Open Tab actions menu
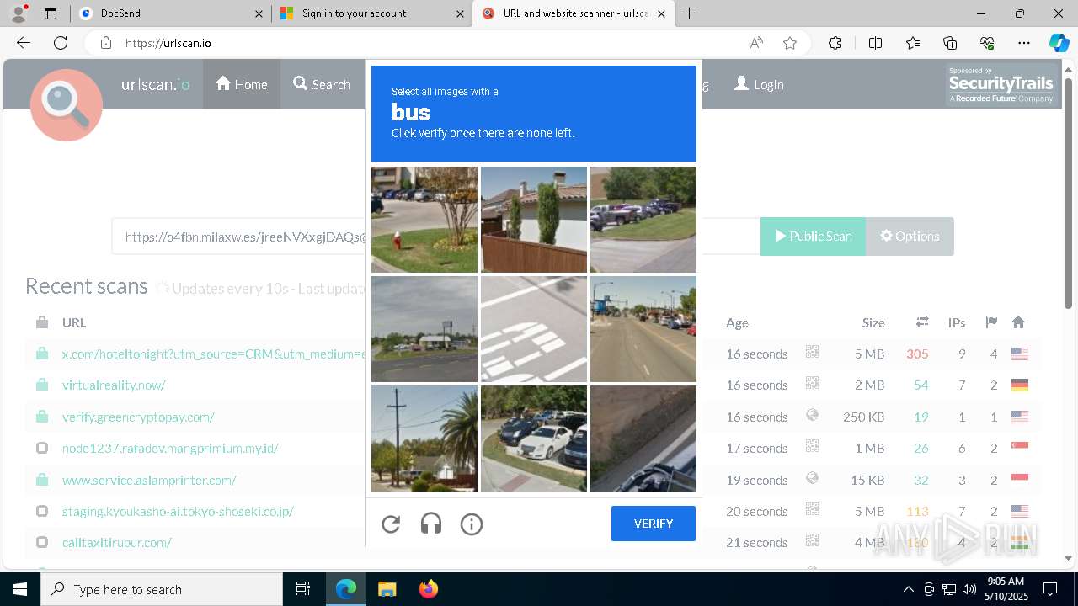 coord(51,13)
